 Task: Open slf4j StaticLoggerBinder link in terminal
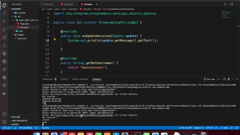84,115
